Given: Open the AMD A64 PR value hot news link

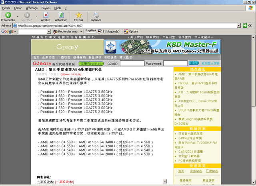Looking at the screenshot, I should pyautogui.click(x=196, y=76).
